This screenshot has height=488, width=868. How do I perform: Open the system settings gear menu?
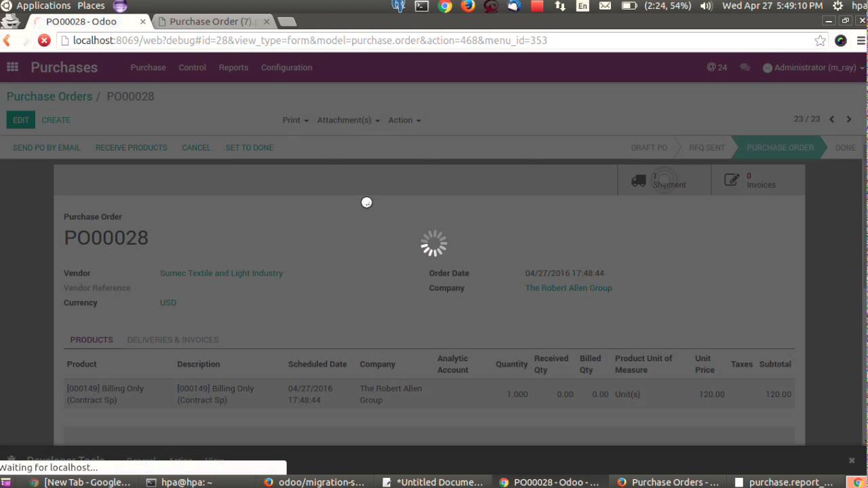(837, 6)
